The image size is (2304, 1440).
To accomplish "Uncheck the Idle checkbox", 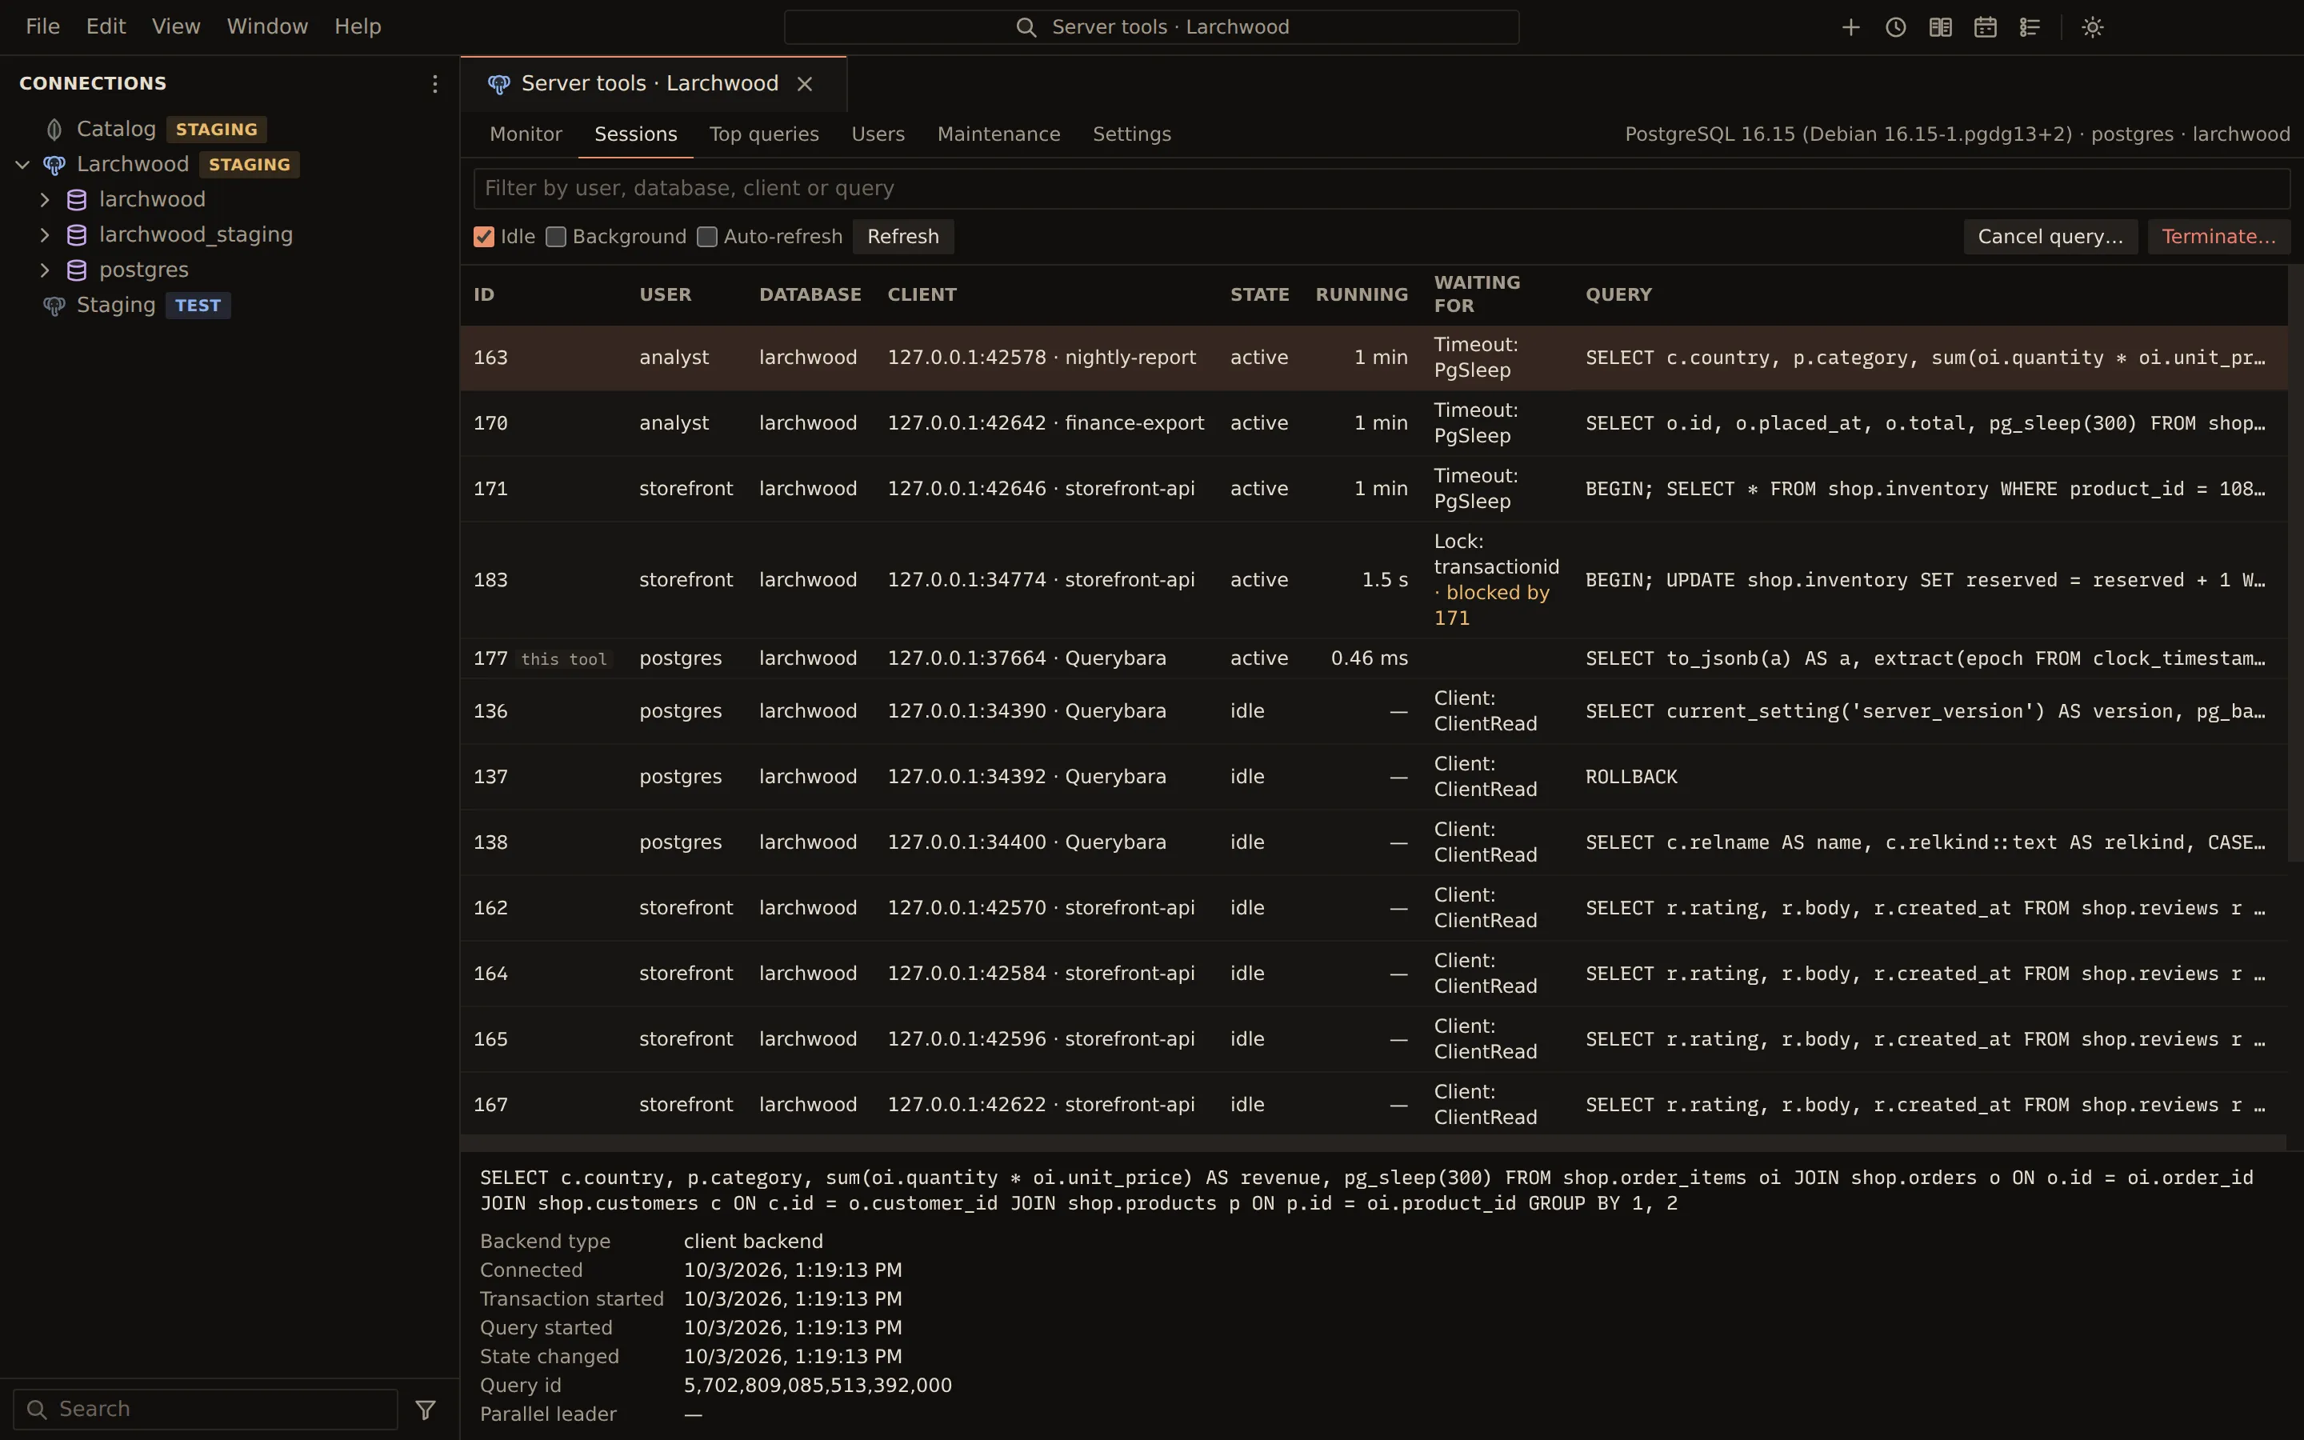I will pyautogui.click(x=484, y=237).
